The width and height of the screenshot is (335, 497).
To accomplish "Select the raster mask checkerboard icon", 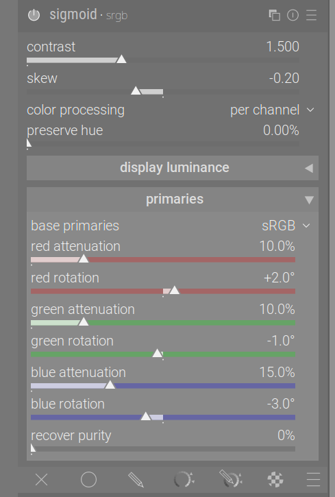I will click(275, 479).
